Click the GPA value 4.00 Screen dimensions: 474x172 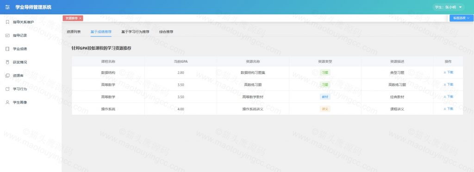181,109
